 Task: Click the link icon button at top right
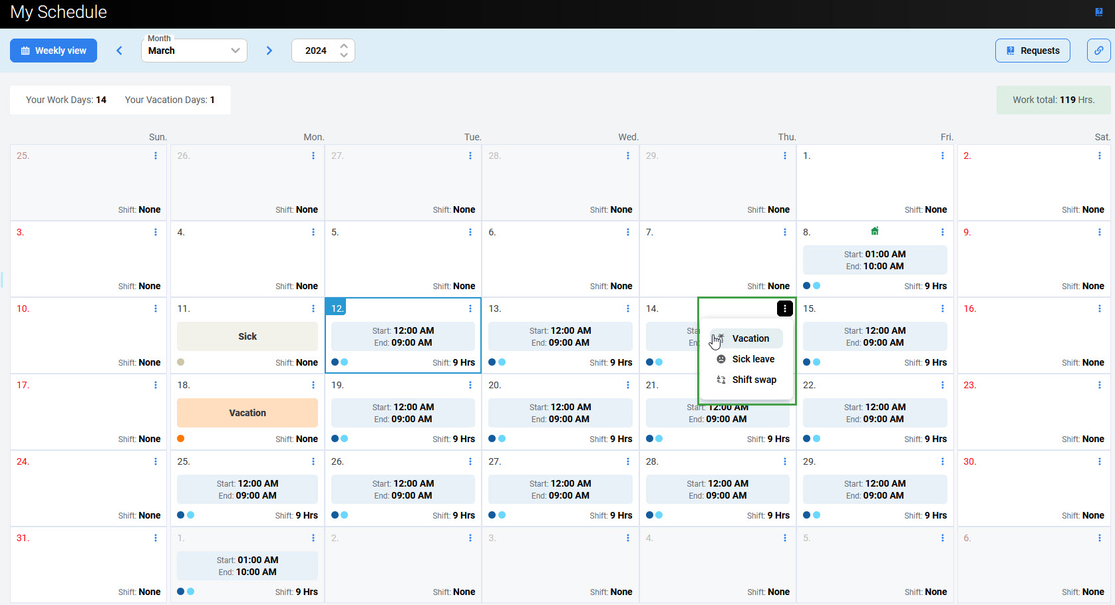1098,51
